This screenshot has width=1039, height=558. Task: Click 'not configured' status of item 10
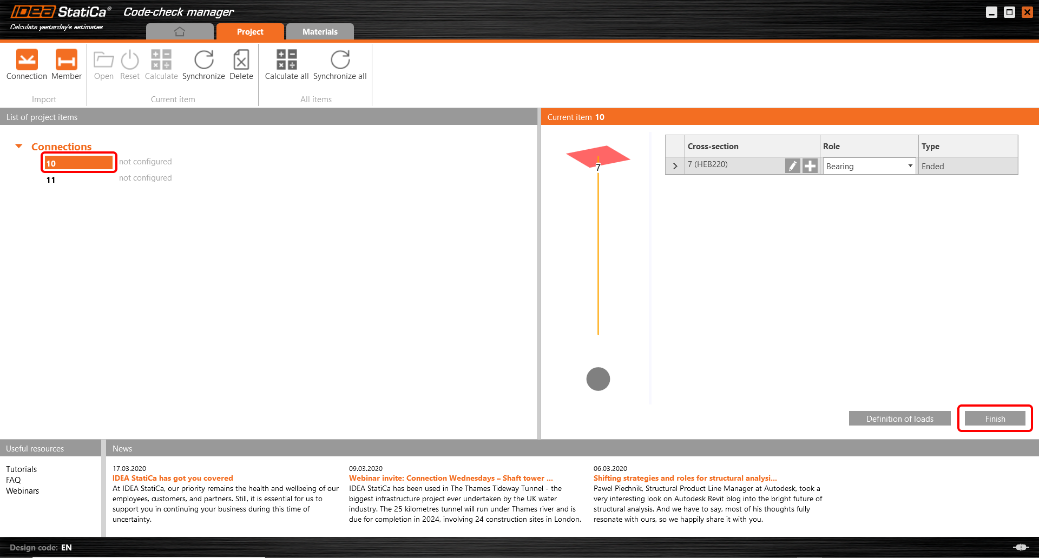point(146,162)
